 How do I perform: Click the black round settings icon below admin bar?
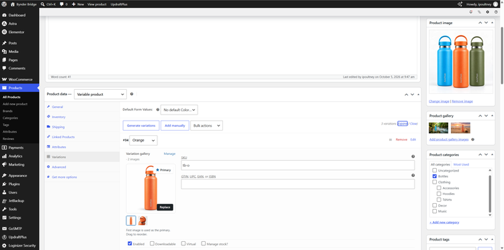pyautogui.click(x=488, y=12)
